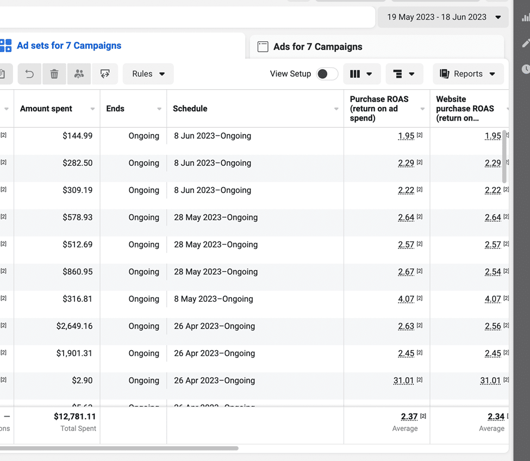530x461 pixels.
Task: Open Amount spent column sort arrow
Action: (92, 109)
